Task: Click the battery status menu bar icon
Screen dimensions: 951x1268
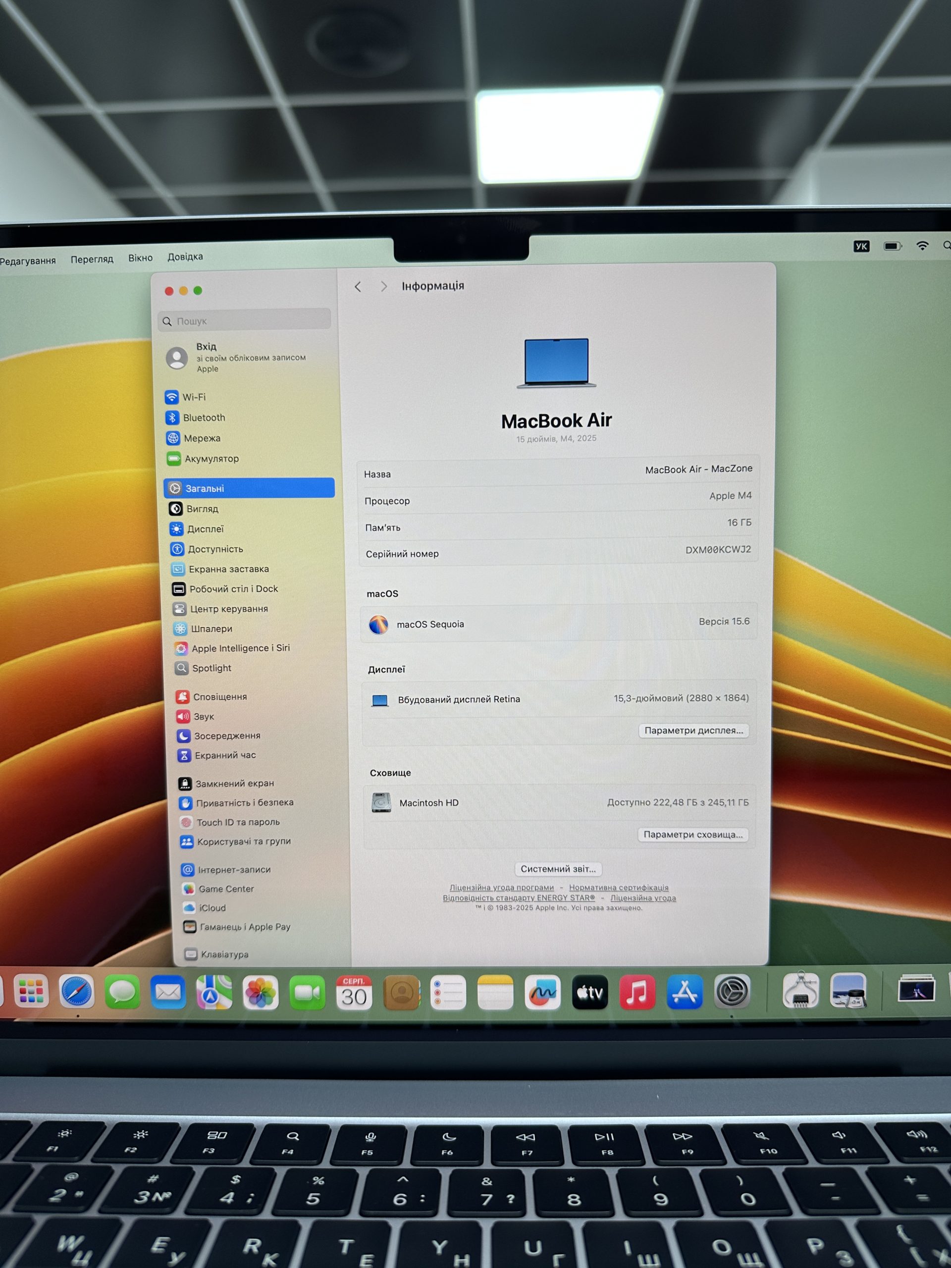Action: (893, 246)
